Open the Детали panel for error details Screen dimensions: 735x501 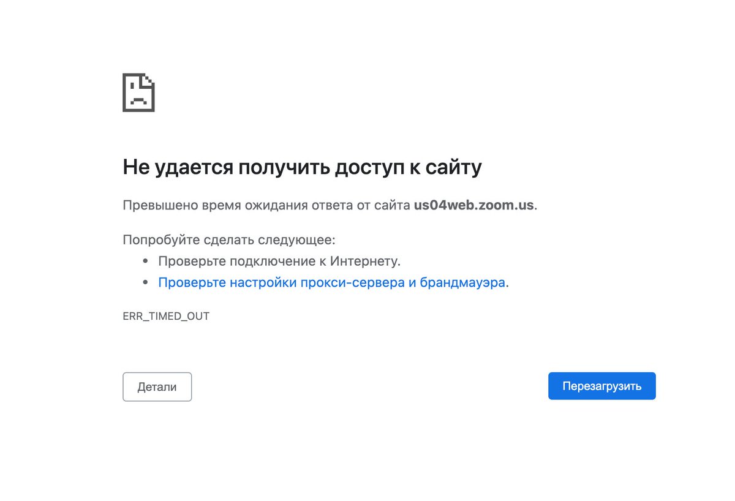tap(157, 386)
